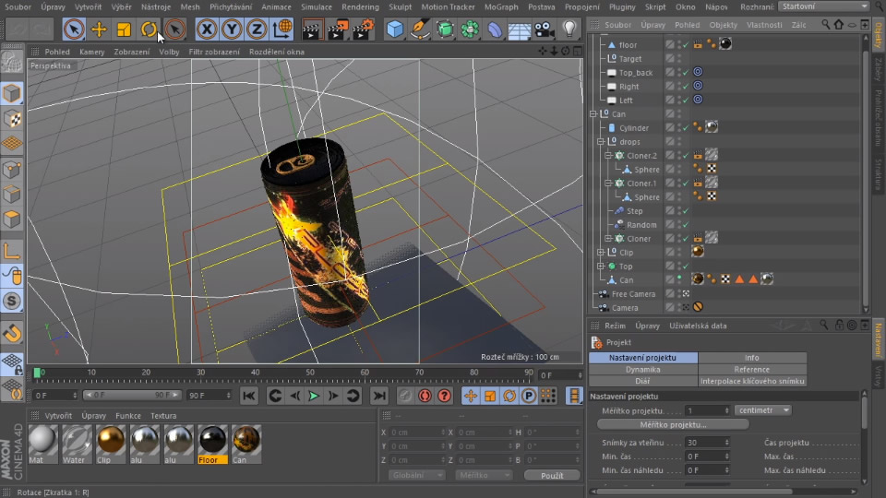This screenshot has width=886, height=498.
Task: Switch to the Dynamika tab
Action: coord(642,369)
